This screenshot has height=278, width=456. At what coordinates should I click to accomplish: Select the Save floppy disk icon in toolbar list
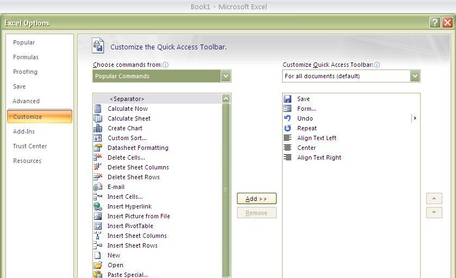(x=288, y=99)
